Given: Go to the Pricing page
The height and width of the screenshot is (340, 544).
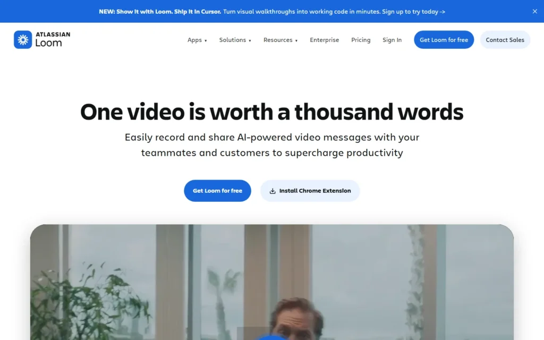Looking at the screenshot, I should click(361, 40).
